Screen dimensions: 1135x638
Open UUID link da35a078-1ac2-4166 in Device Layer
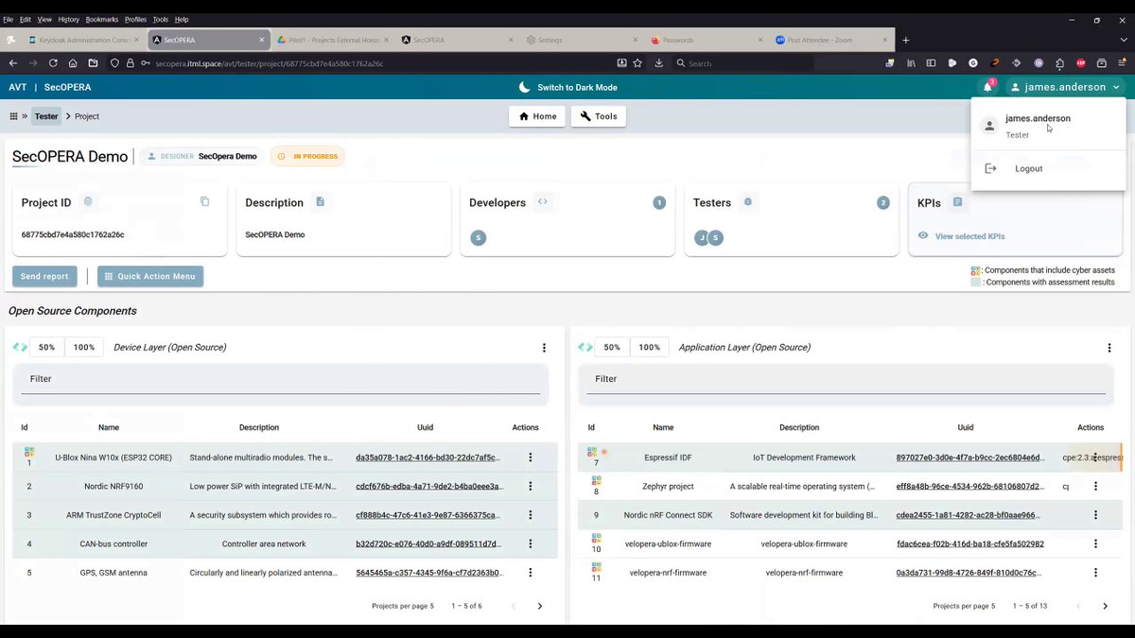coord(428,457)
